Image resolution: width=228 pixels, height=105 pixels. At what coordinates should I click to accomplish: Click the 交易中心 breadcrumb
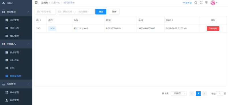coord(56,3)
